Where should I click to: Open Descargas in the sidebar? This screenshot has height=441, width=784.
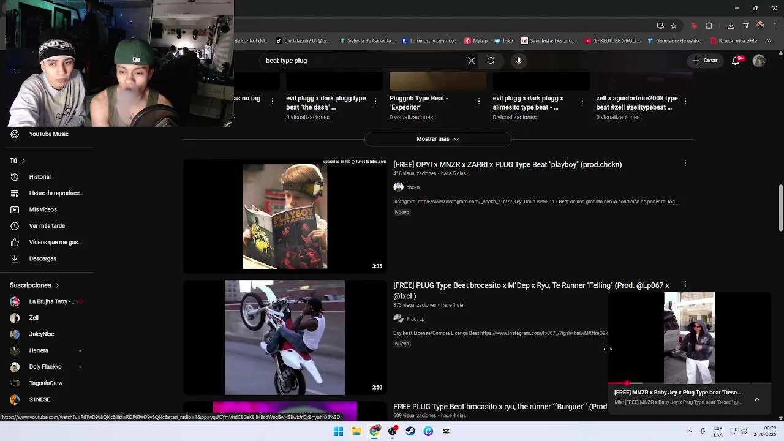pyautogui.click(x=42, y=258)
